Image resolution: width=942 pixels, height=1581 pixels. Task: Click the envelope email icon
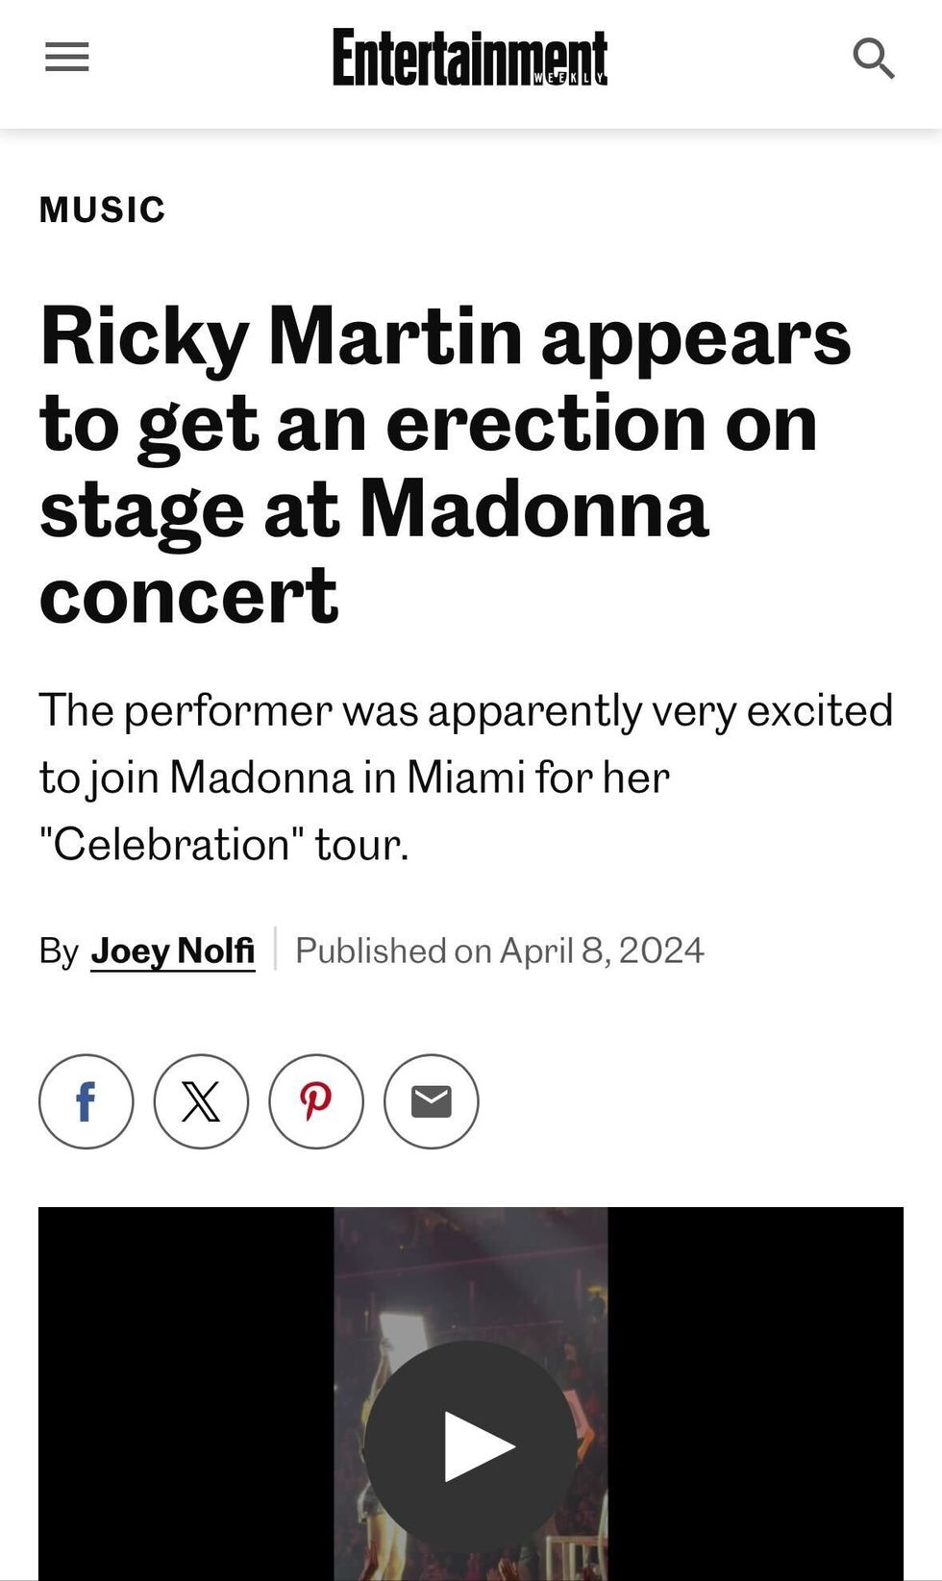click(430, 1101)
